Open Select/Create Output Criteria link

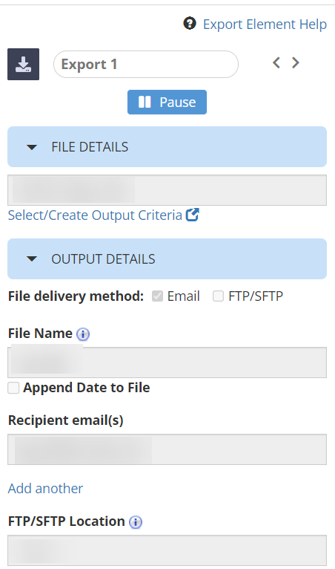(x=95, y=215)
